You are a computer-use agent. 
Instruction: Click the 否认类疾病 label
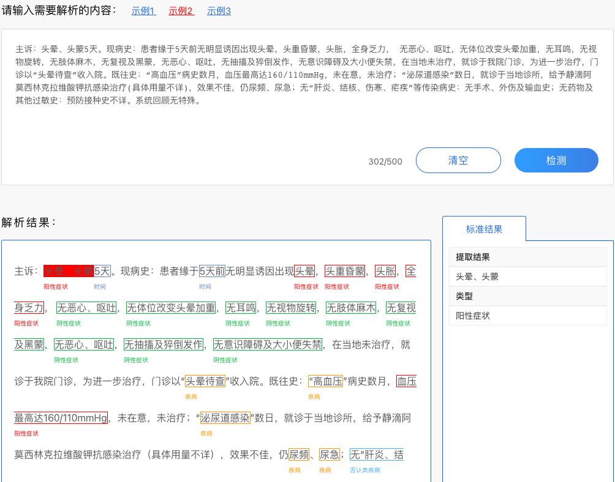click(x=364, y=470)
